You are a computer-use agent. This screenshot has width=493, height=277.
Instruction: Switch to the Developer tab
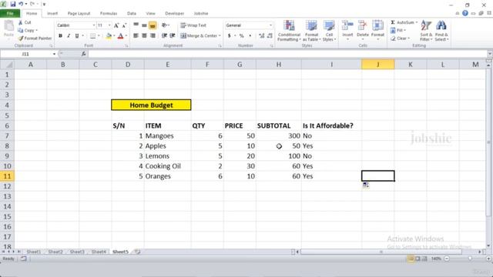[x=175, y=14]
